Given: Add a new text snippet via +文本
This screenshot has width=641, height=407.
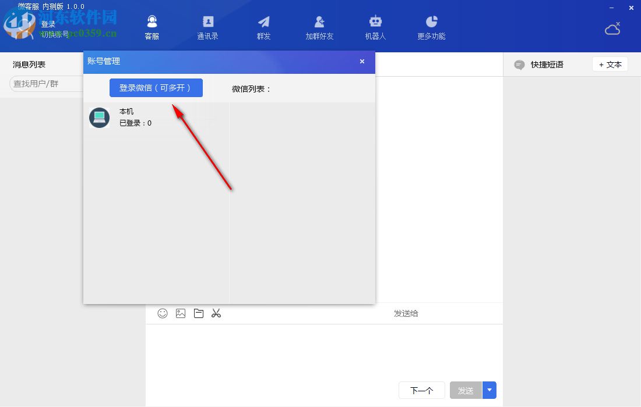Looking at the screenshot, I should [x=610, y=65].
